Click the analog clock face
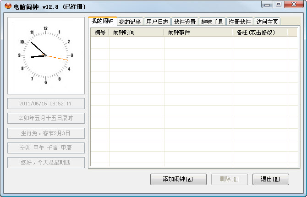This screenshot has height=197, width=307. click(46, 55)
